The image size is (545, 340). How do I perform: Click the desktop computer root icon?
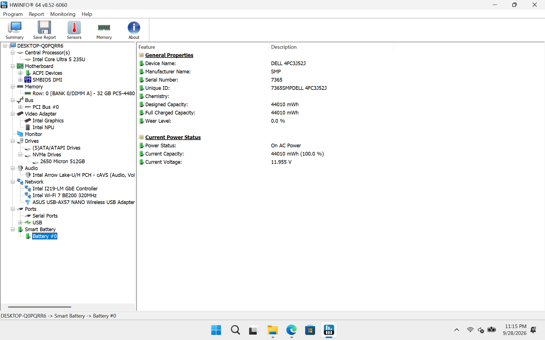(13, 46)
